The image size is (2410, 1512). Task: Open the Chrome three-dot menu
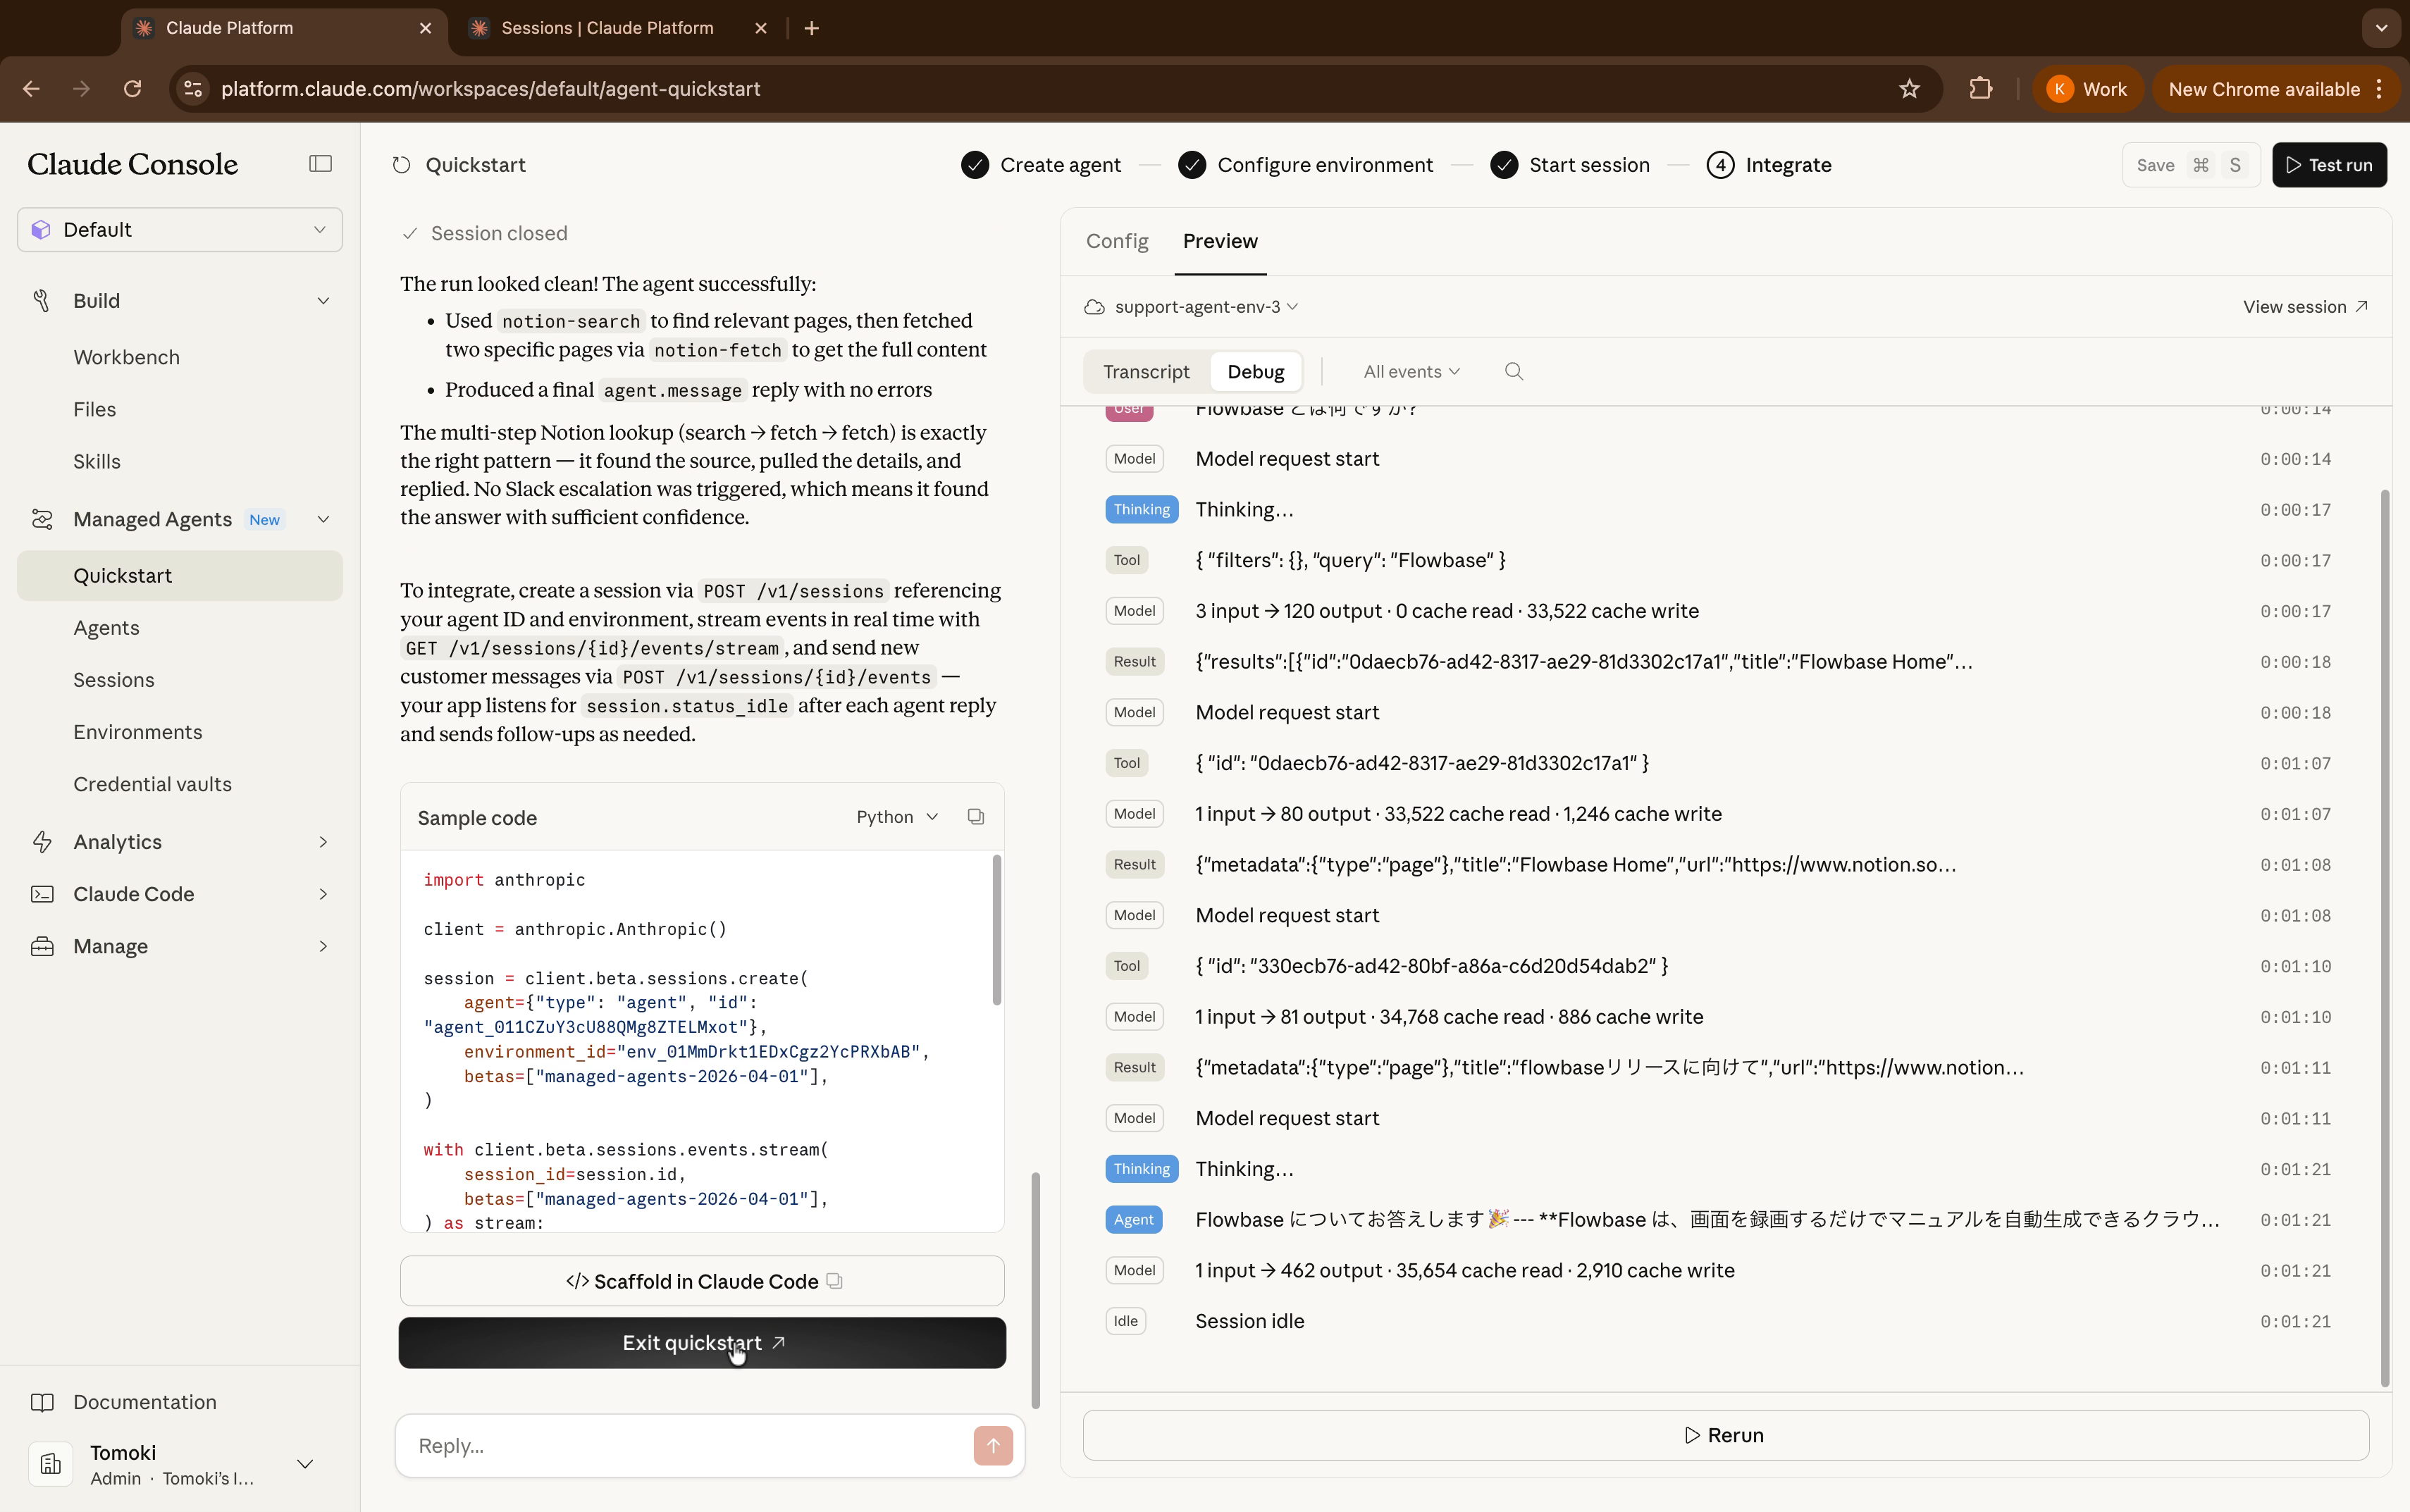pos(2380,89)
